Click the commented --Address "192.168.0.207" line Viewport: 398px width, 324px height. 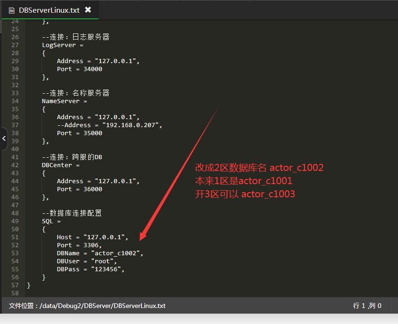[x=109, y=125]
